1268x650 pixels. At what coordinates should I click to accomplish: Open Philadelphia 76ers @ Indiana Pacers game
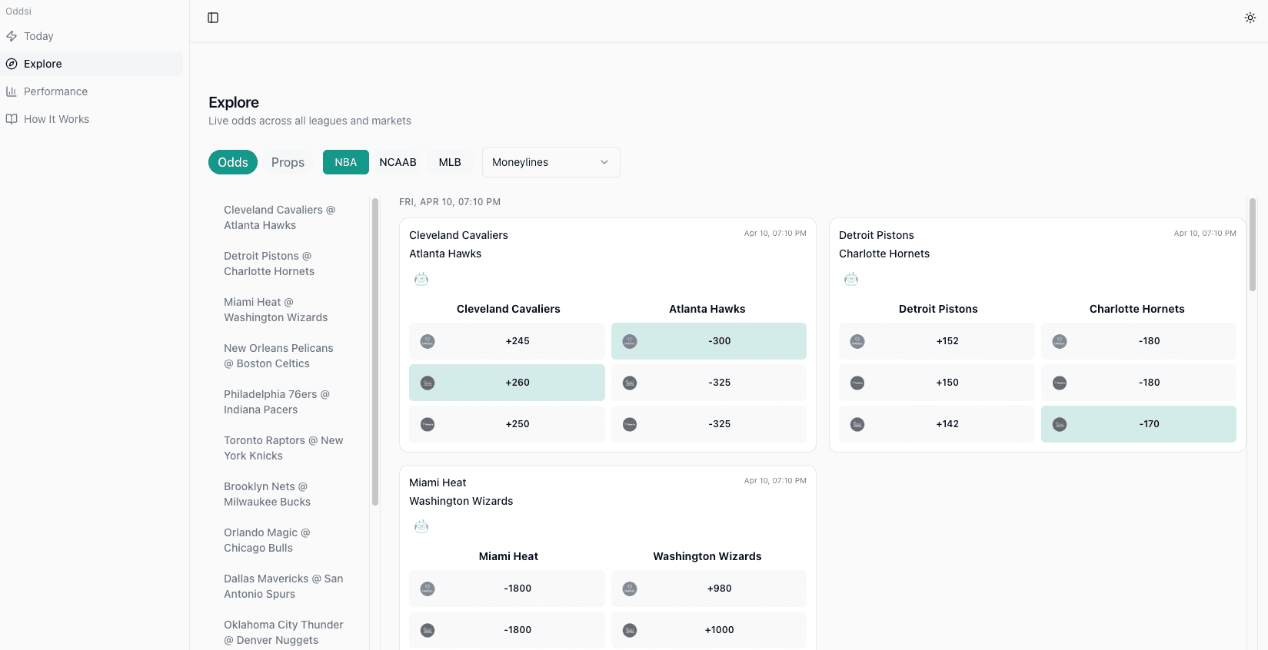pos(277,402)
